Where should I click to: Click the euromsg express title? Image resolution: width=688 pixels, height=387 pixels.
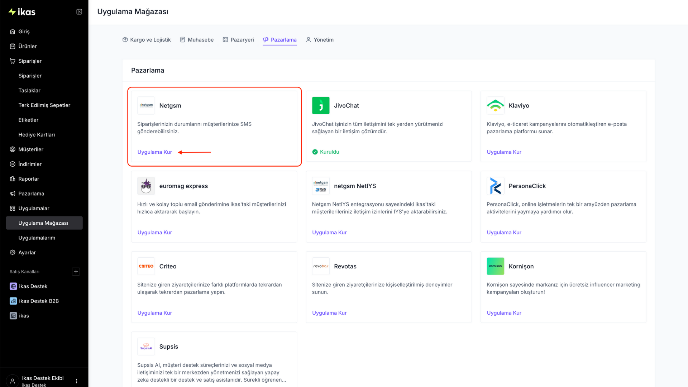click(x=183, y=186)
